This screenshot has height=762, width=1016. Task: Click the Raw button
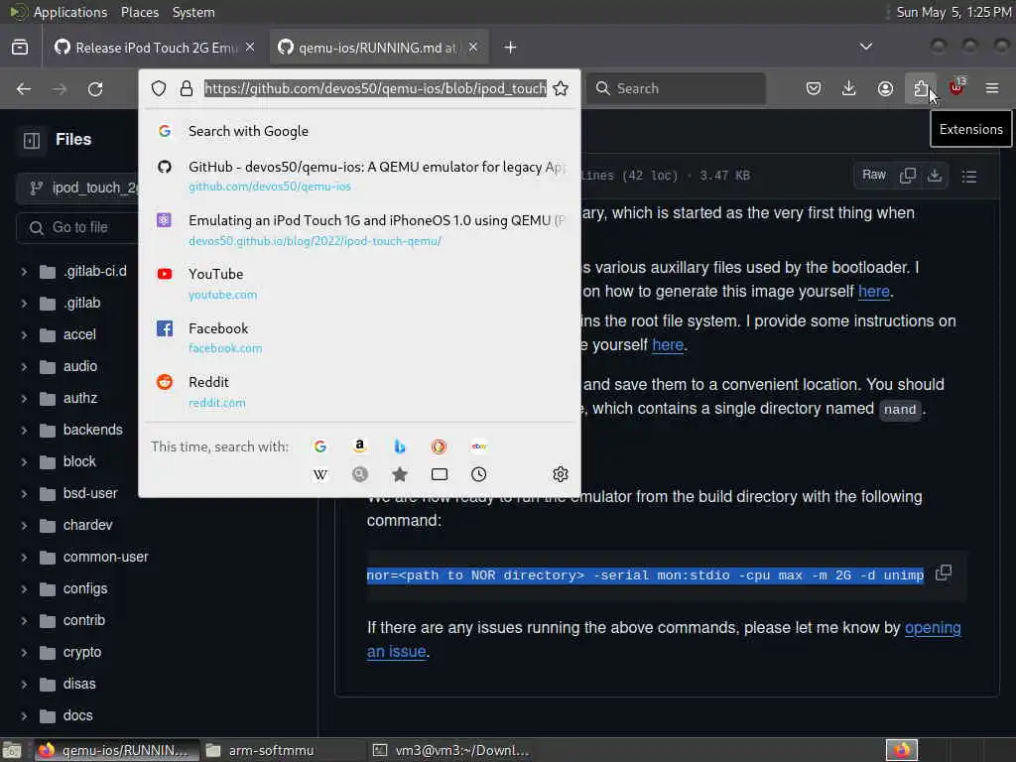873,175
